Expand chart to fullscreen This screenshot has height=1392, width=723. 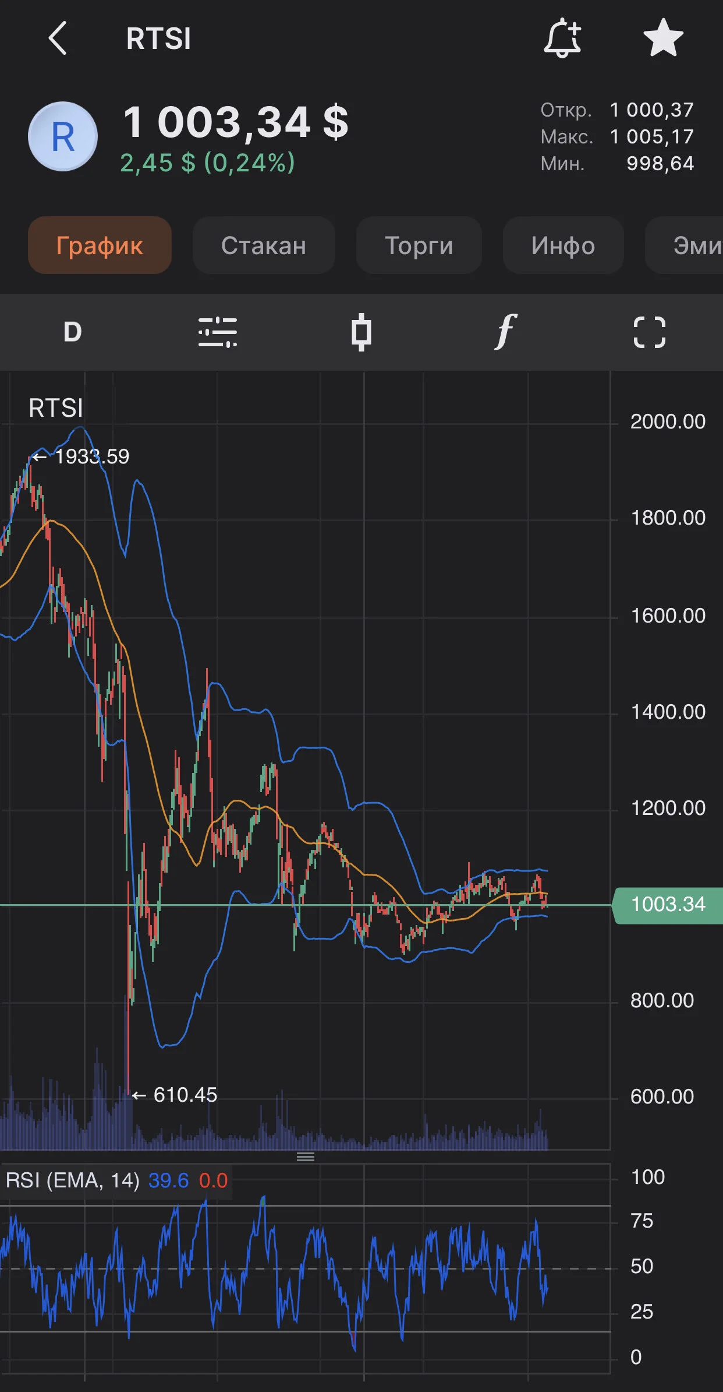tap(650, 332)
